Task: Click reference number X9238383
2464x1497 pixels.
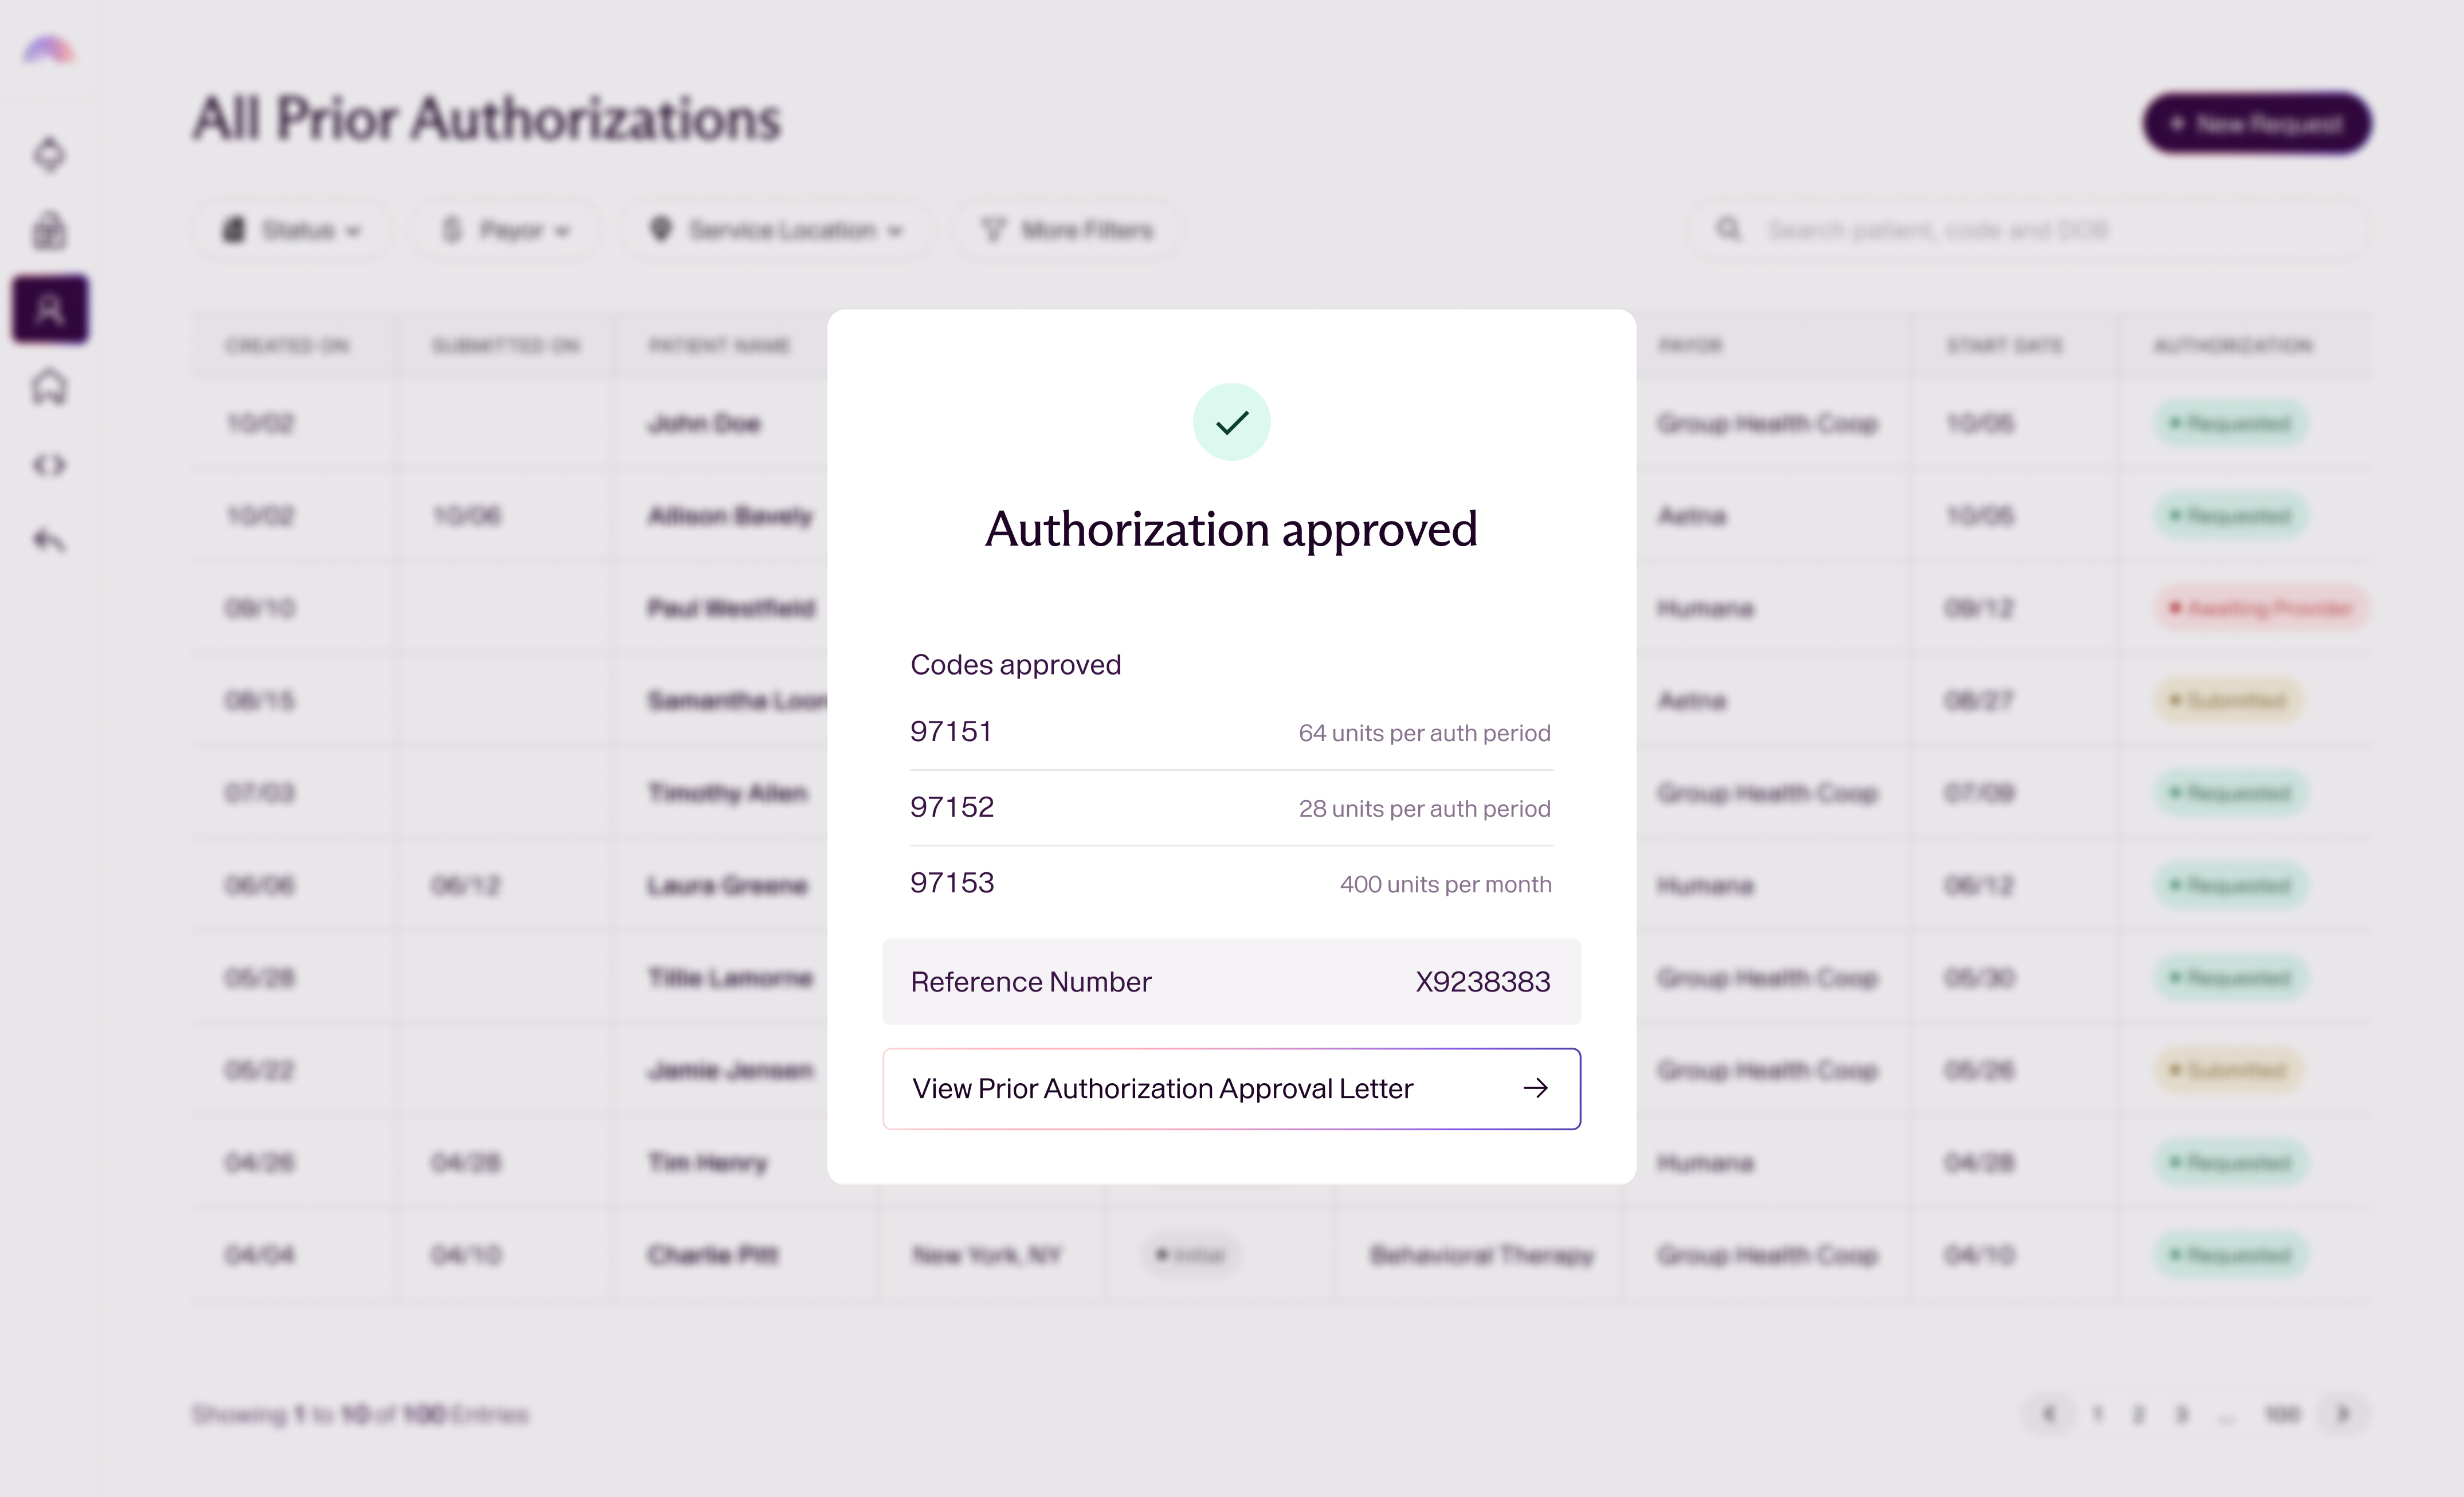Action: point(1482,982)
